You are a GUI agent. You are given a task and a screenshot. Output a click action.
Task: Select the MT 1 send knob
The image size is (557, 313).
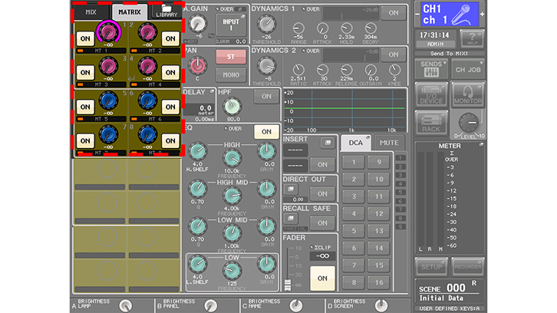click(108, 32)
